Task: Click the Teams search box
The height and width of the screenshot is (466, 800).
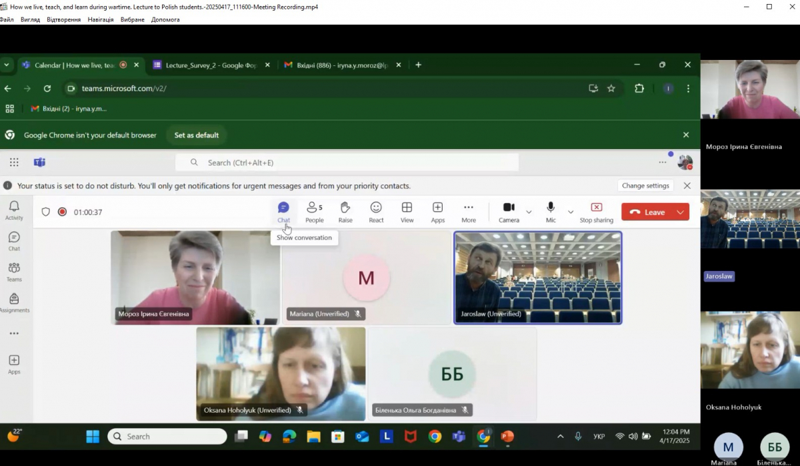Action: [347, 162]
